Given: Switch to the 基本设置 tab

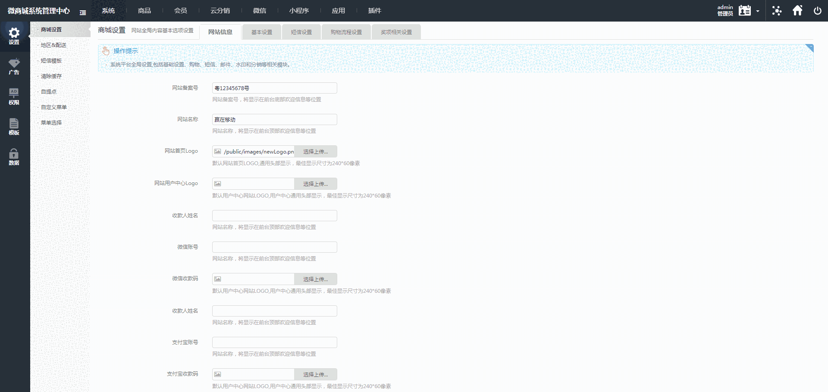Looking at the screenshot, I should click(262, 32).
